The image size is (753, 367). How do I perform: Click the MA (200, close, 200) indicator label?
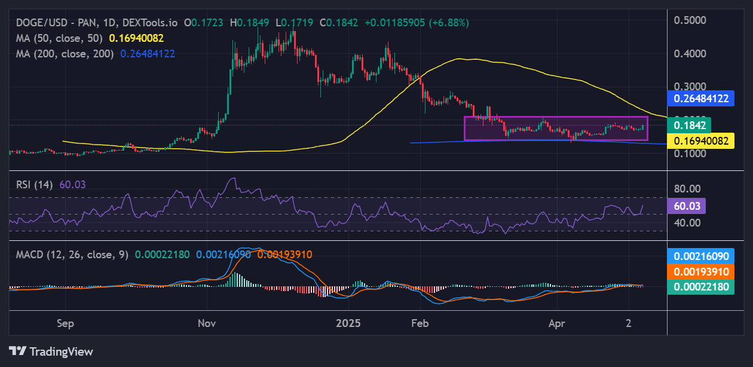[65, 53]
